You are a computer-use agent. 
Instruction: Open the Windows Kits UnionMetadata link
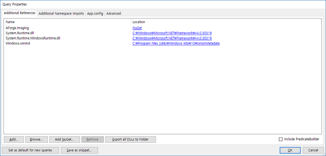click(x=176, y=44)
